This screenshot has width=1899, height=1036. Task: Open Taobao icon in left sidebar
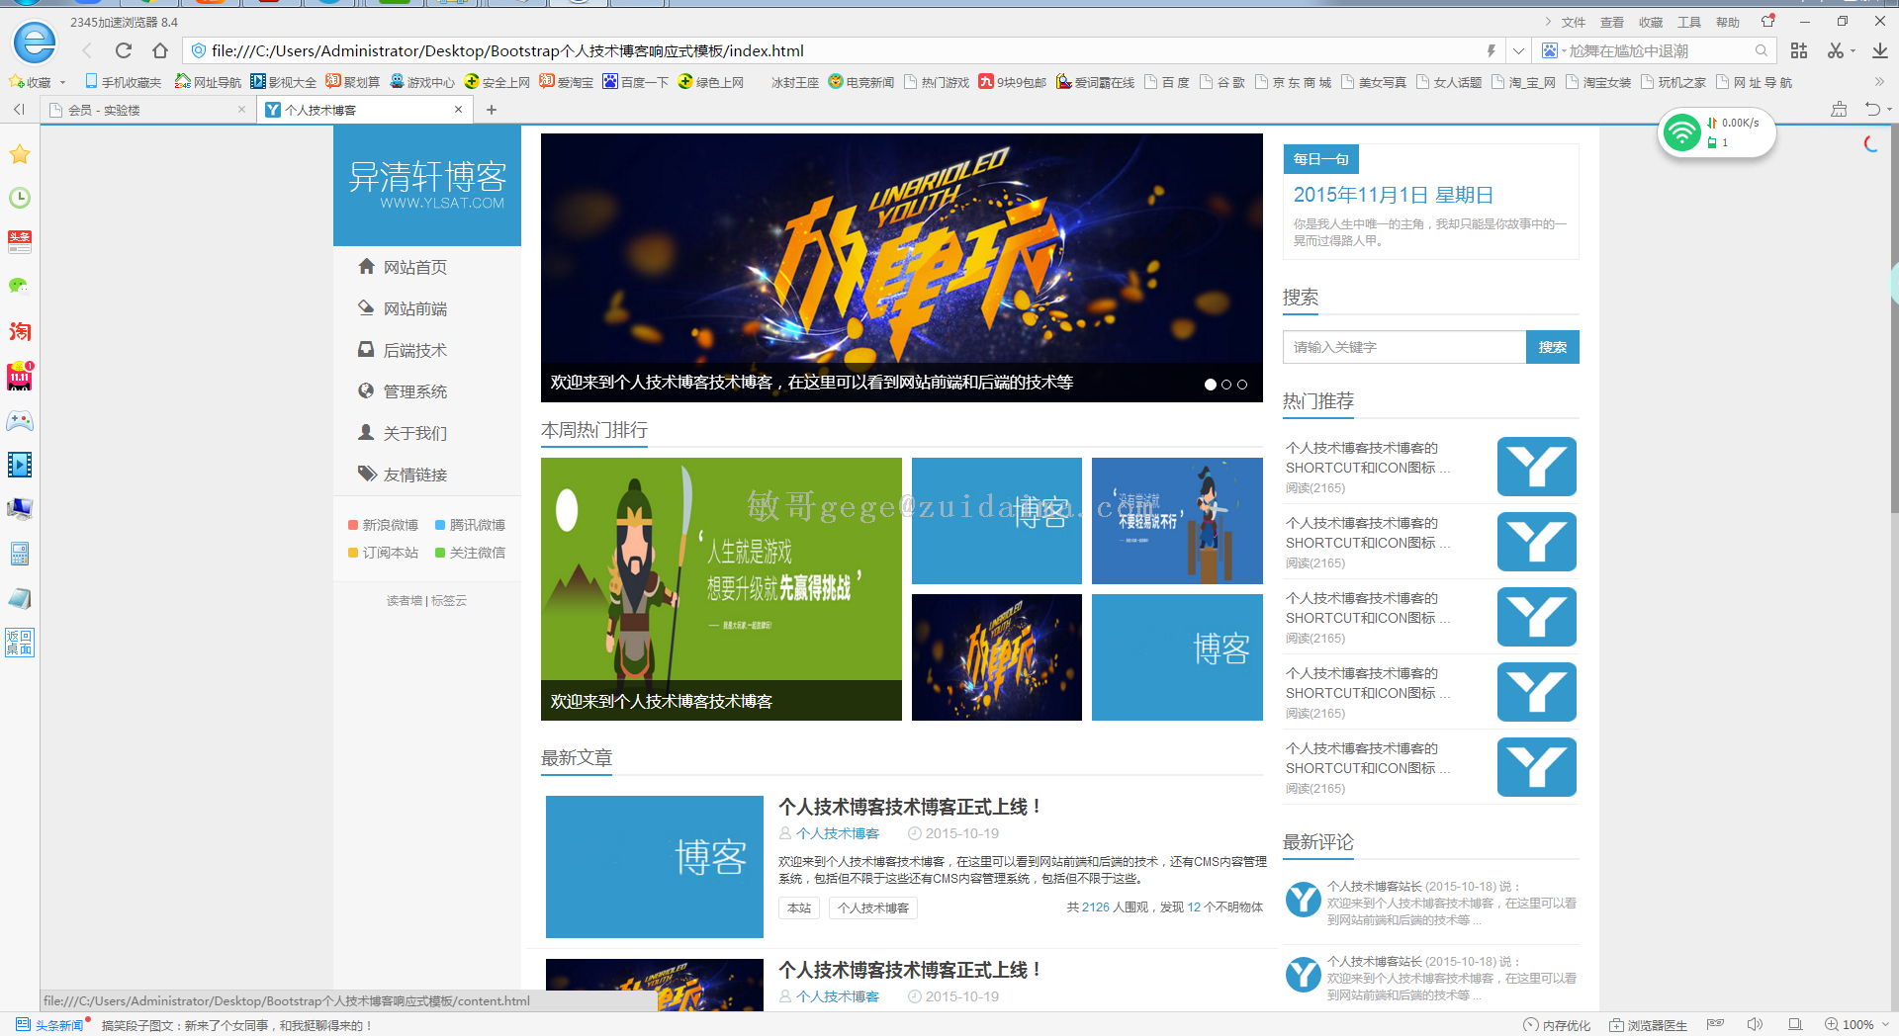click(20, 331)
